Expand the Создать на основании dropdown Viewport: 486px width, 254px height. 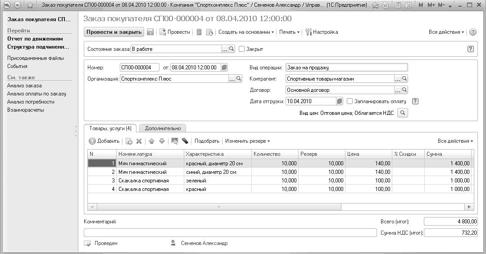(x=246, y=32)
